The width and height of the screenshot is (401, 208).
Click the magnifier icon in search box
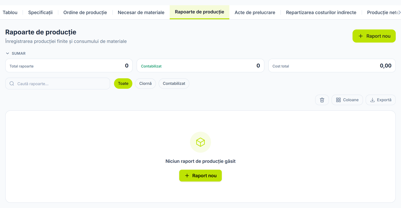click(x=12, y=84)
